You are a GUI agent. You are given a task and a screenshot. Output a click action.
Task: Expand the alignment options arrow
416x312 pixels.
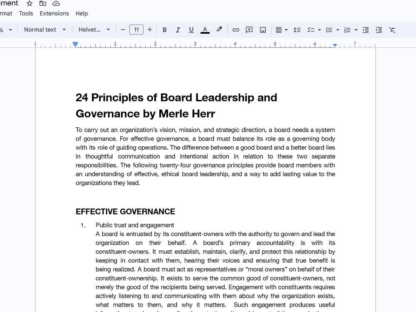pyautogui.click(x=286, y=30)
